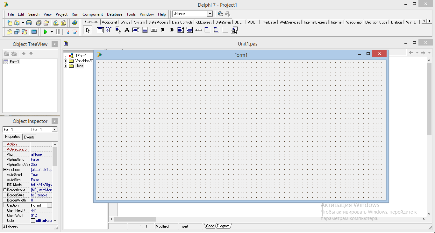Switch to the Win32 palette tab

125,22
